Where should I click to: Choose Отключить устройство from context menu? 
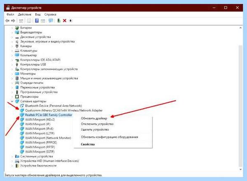[97, 124]
